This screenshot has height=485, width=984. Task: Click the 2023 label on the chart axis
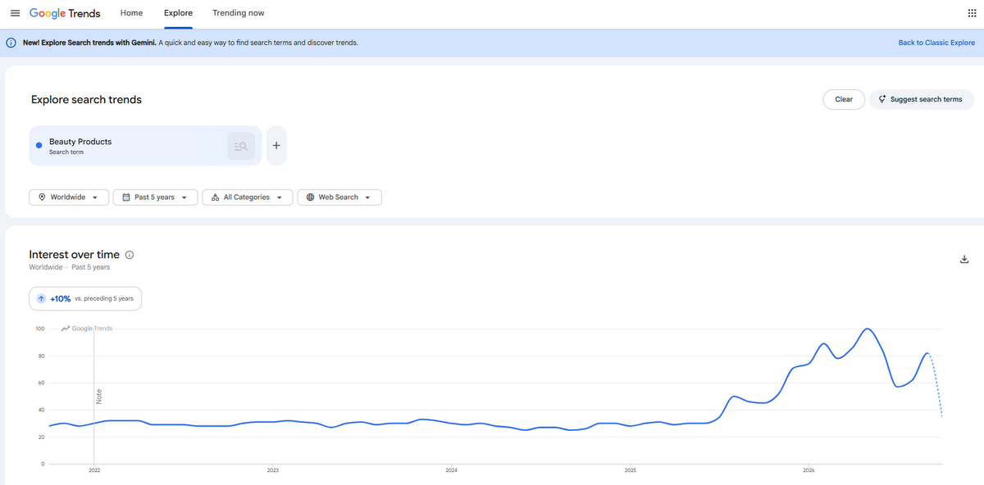click(x=273, y=470)
